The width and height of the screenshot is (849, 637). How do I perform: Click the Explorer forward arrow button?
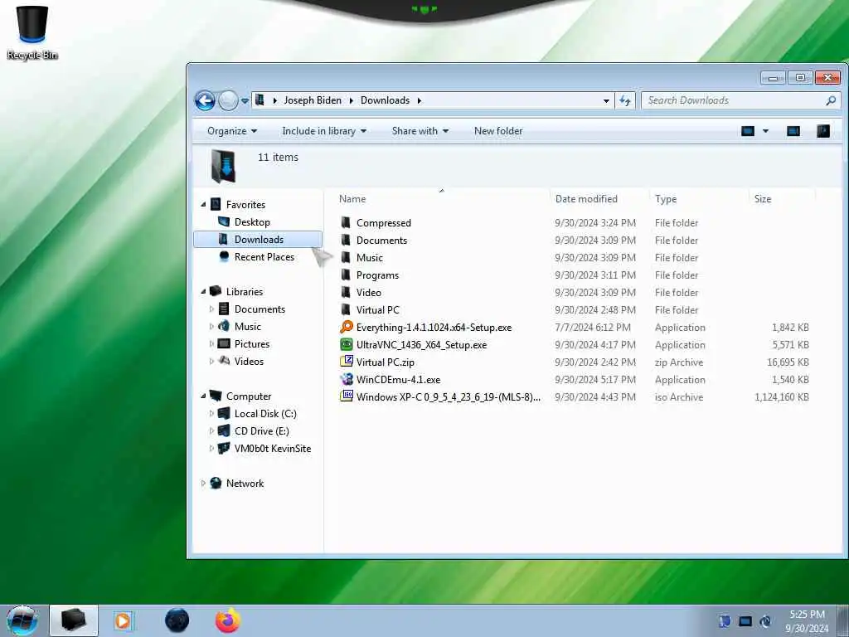coord(228,100)
